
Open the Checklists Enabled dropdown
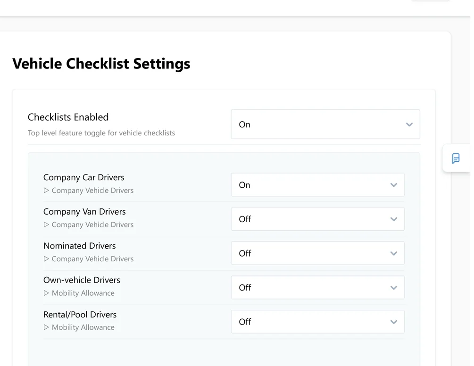(x=325, y=124)
